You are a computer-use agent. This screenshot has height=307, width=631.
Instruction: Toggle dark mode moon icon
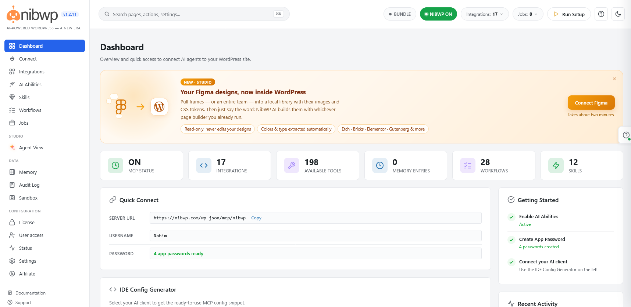tap(618, 14)
